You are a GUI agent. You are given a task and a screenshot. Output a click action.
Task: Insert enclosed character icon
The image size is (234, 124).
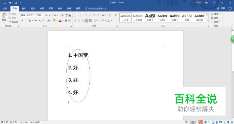(x=70, y=21)
